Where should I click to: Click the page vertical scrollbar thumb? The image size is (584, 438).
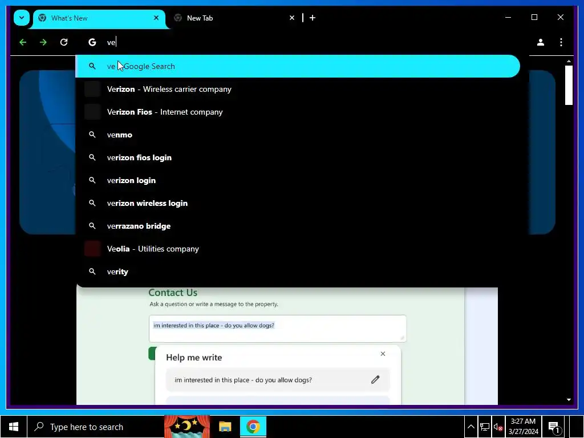(x=569, y=86)
